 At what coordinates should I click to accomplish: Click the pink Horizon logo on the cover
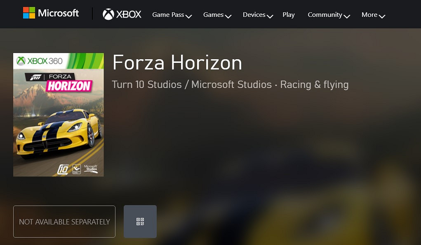coord(68,86)
